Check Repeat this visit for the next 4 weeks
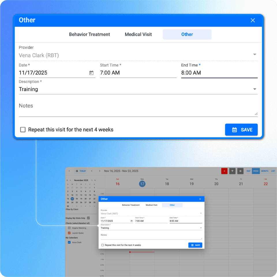 point(23,130)
